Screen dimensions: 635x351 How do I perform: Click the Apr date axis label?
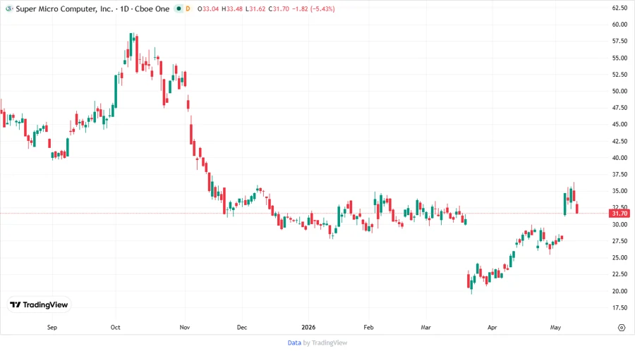[492, 327]
